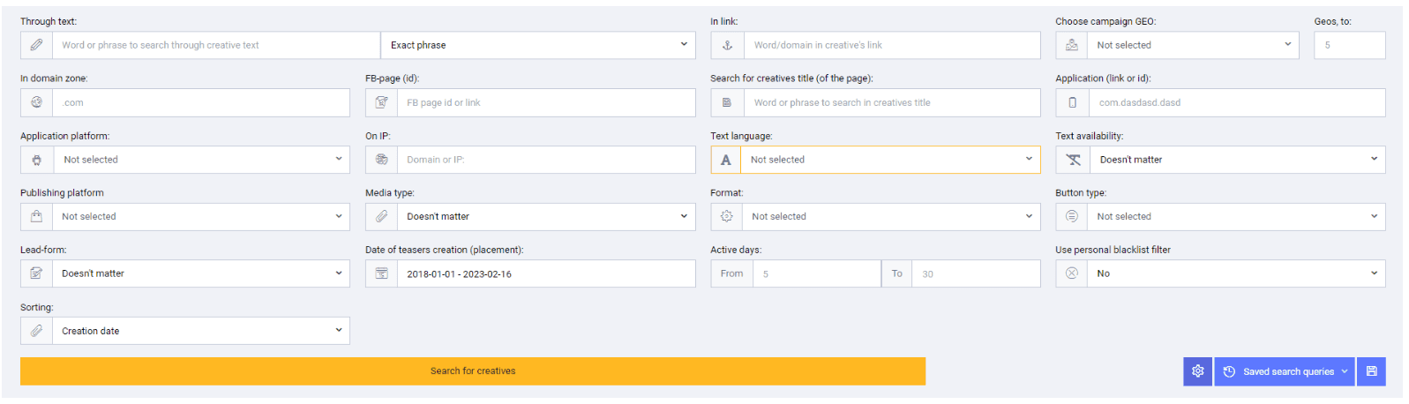
Task: Click the anchor icon beside In link
Action: click(727, 45)
